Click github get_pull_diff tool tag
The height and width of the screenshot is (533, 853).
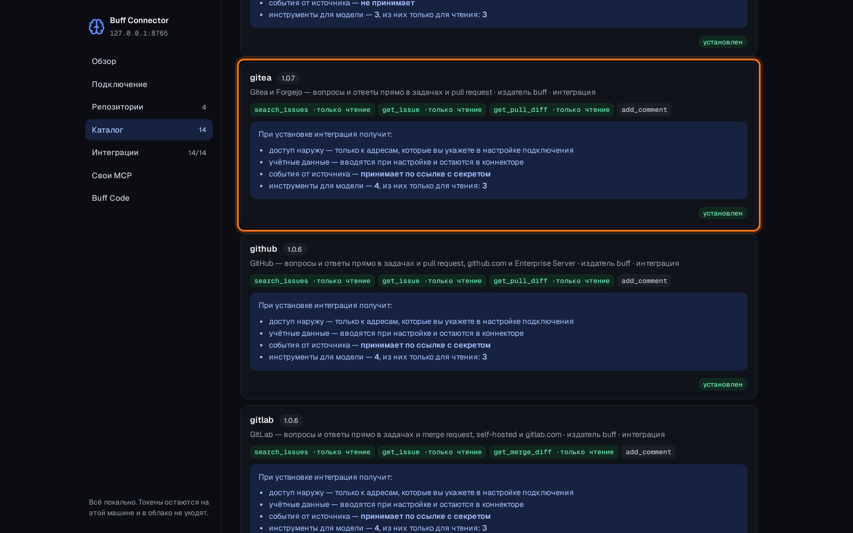551,281
